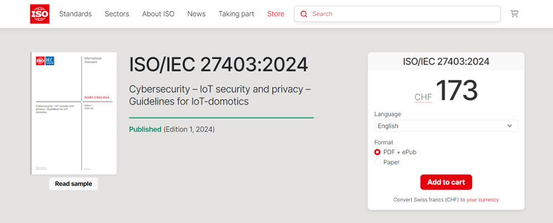Go to the News section
Image resolution: width=553 pixels, height=223 pixels.
(x=196, y=14)
